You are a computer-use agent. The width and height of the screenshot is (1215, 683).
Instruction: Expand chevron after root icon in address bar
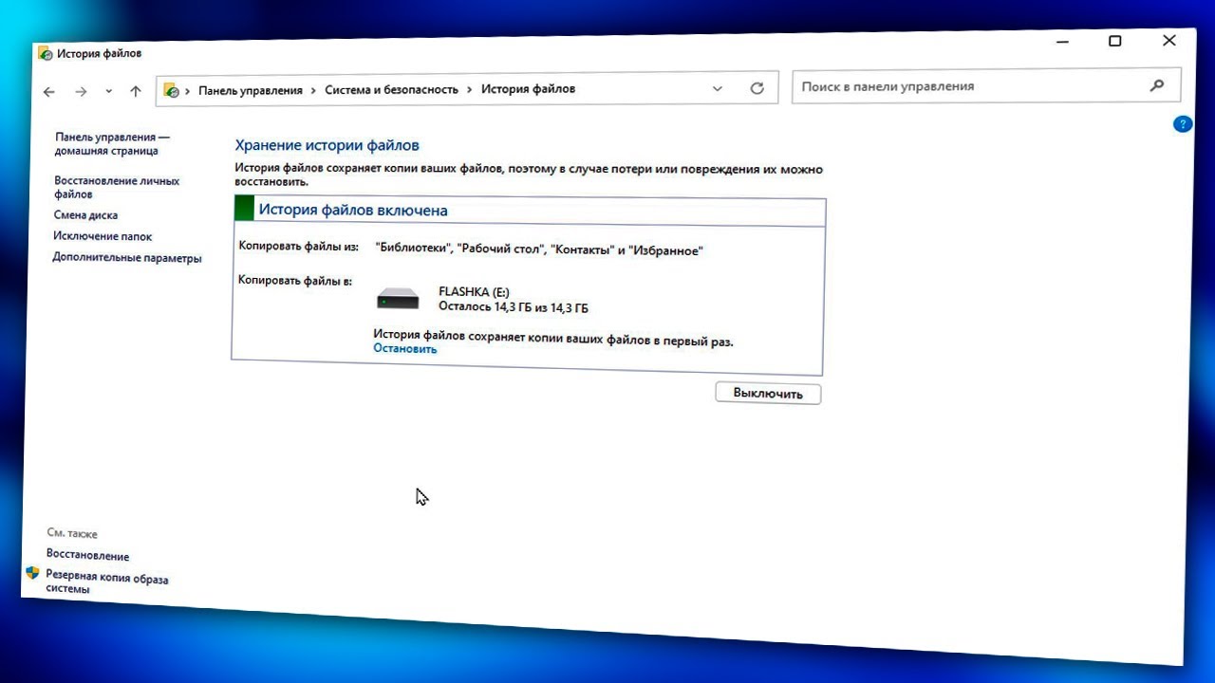(x=188, y=90)
